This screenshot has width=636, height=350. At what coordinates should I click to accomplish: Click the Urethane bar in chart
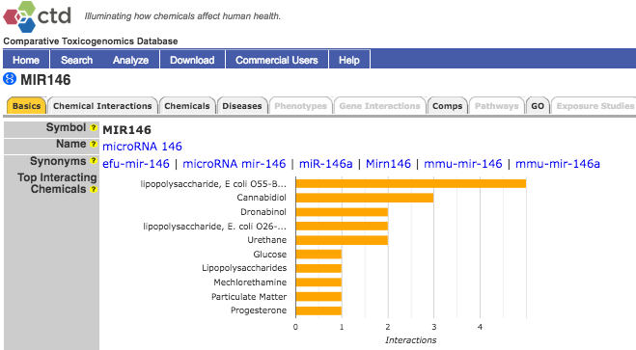click(342, 240)
